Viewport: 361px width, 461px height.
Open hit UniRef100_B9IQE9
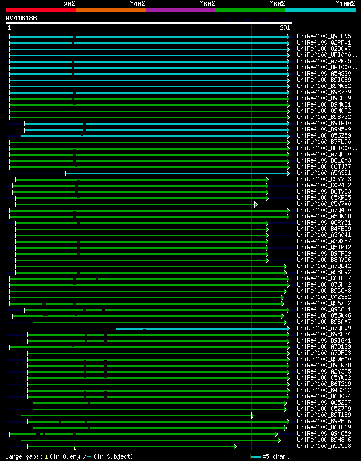(324, 80)
